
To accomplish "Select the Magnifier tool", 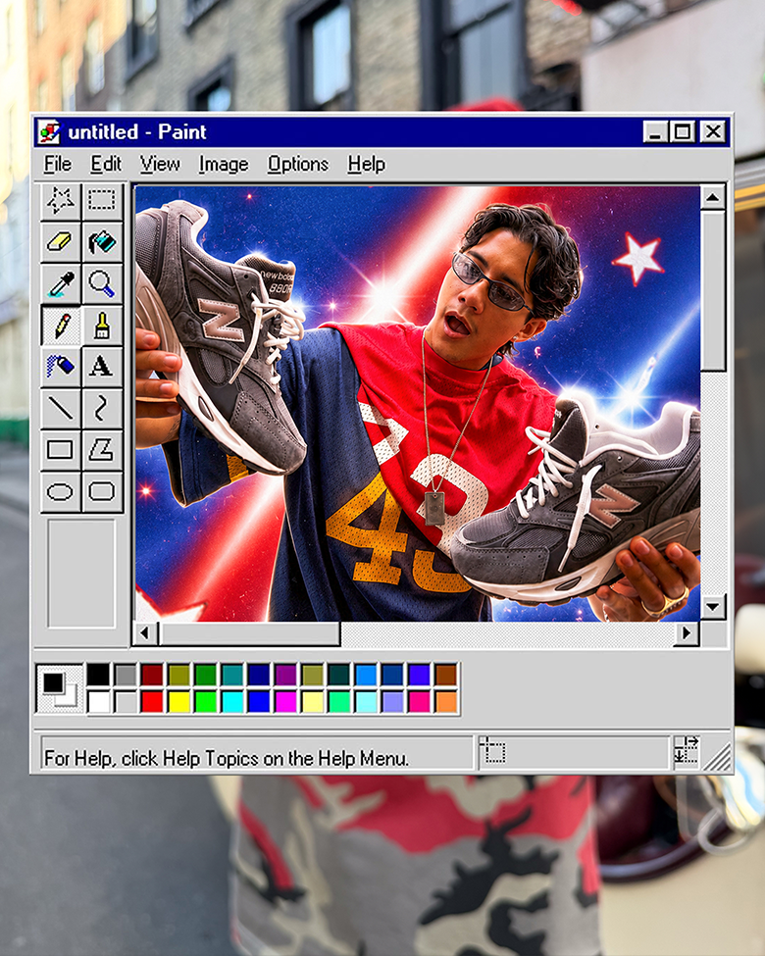I will (102, 283).
